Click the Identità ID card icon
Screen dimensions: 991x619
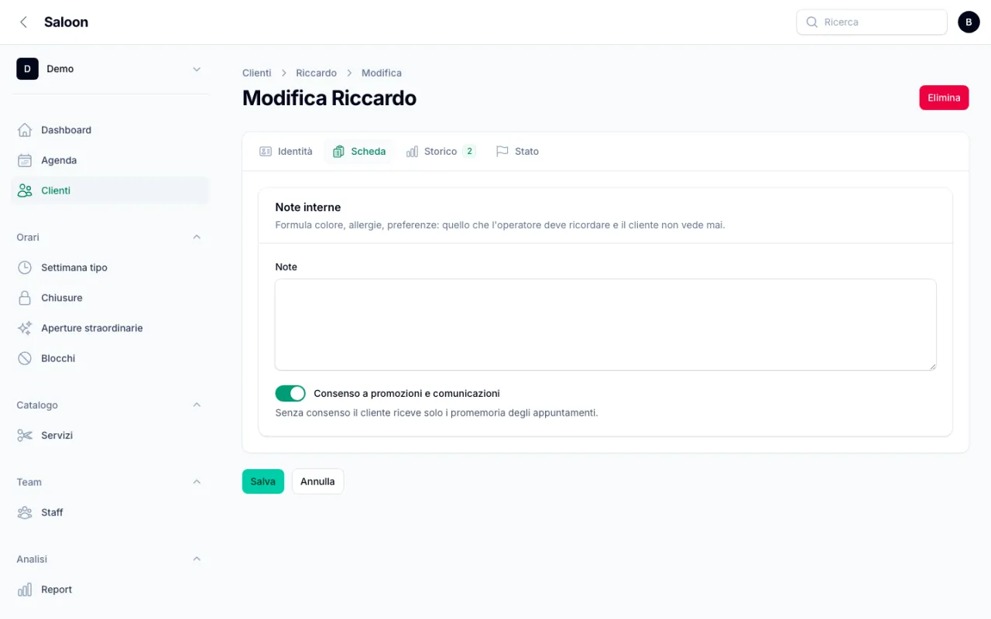(266, 152)
